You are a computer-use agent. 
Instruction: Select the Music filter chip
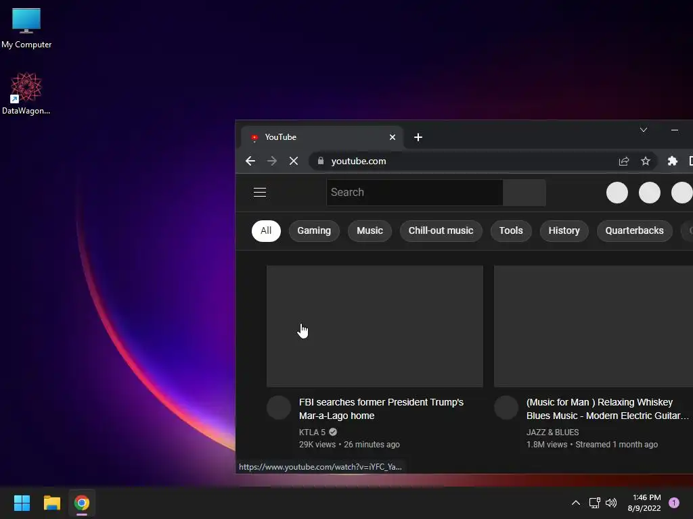coord(370,231)
